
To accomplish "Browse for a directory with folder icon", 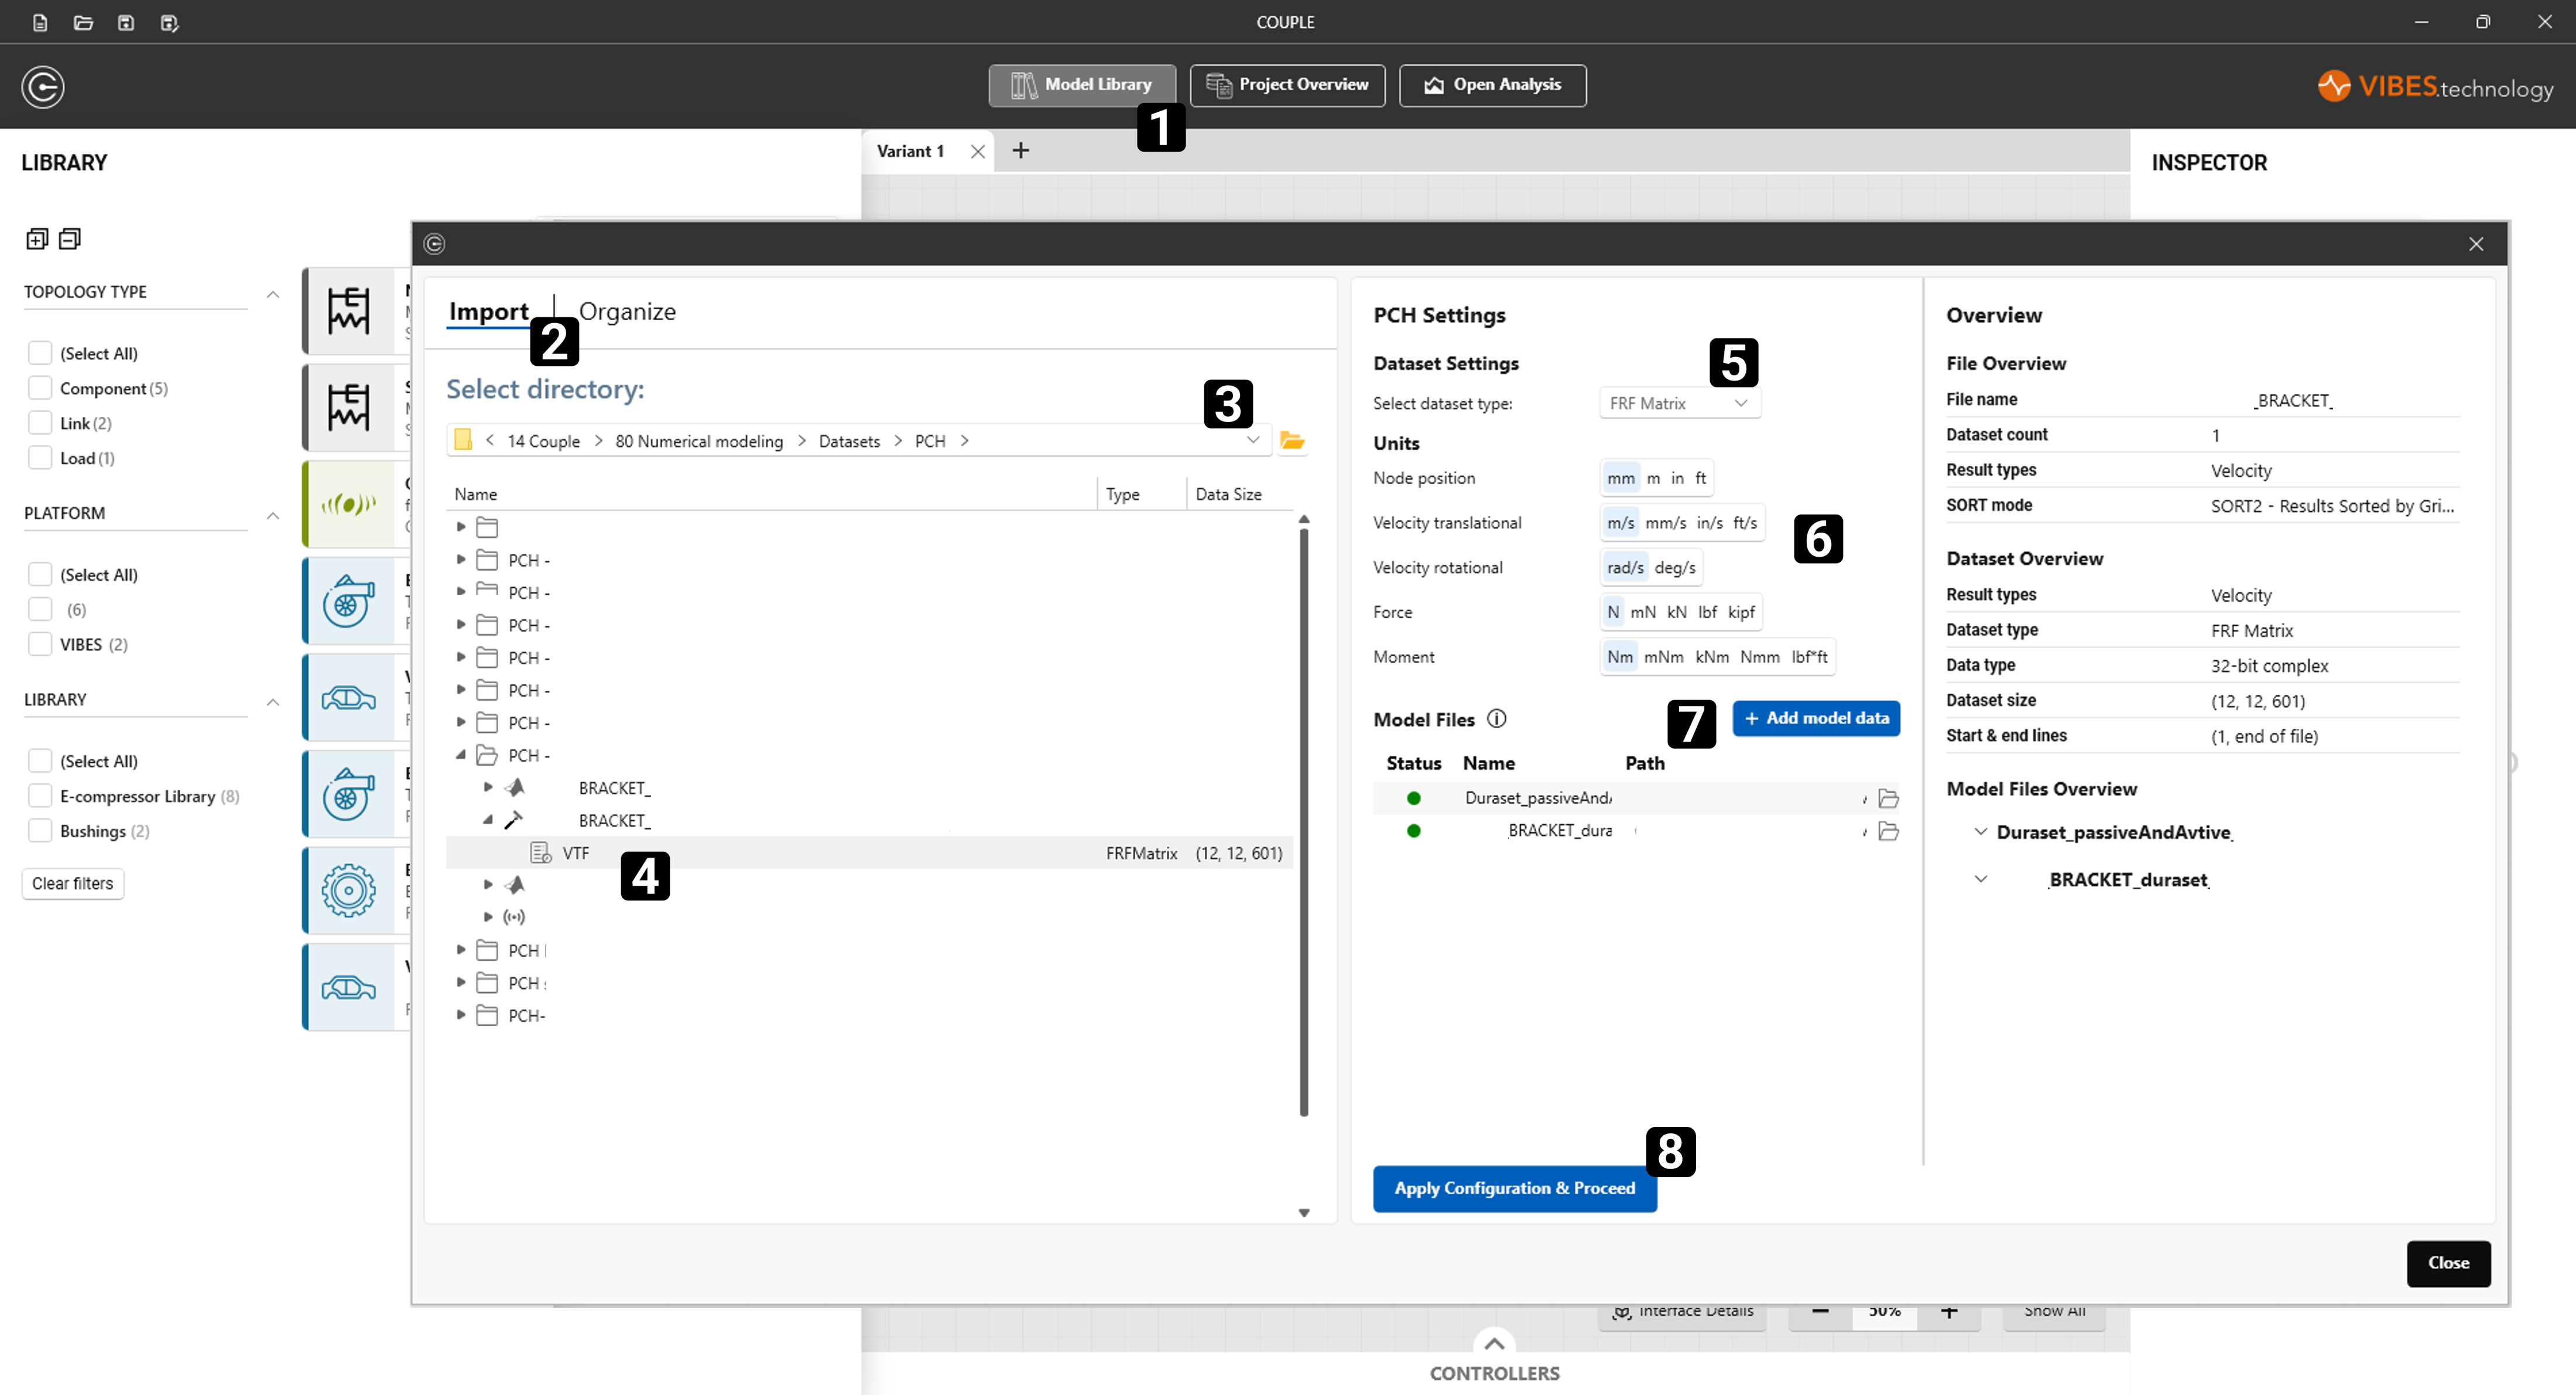I will pyautogui.click(x=1293, y=441).
